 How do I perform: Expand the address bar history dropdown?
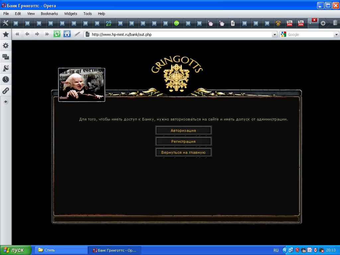tap(275, 35)
